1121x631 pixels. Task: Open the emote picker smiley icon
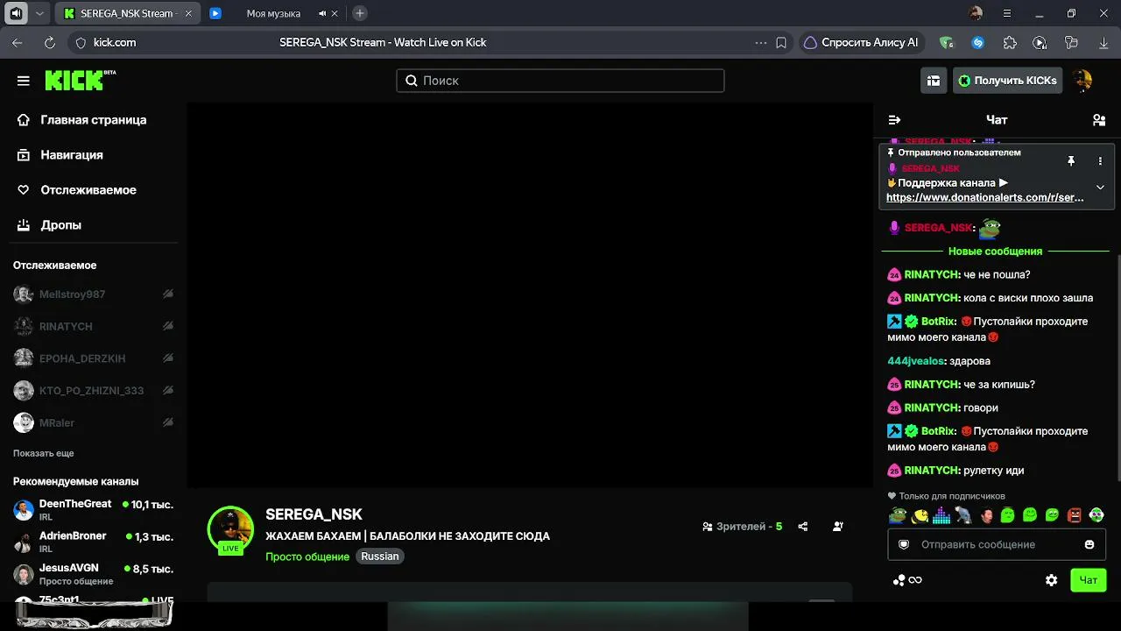1089,544
